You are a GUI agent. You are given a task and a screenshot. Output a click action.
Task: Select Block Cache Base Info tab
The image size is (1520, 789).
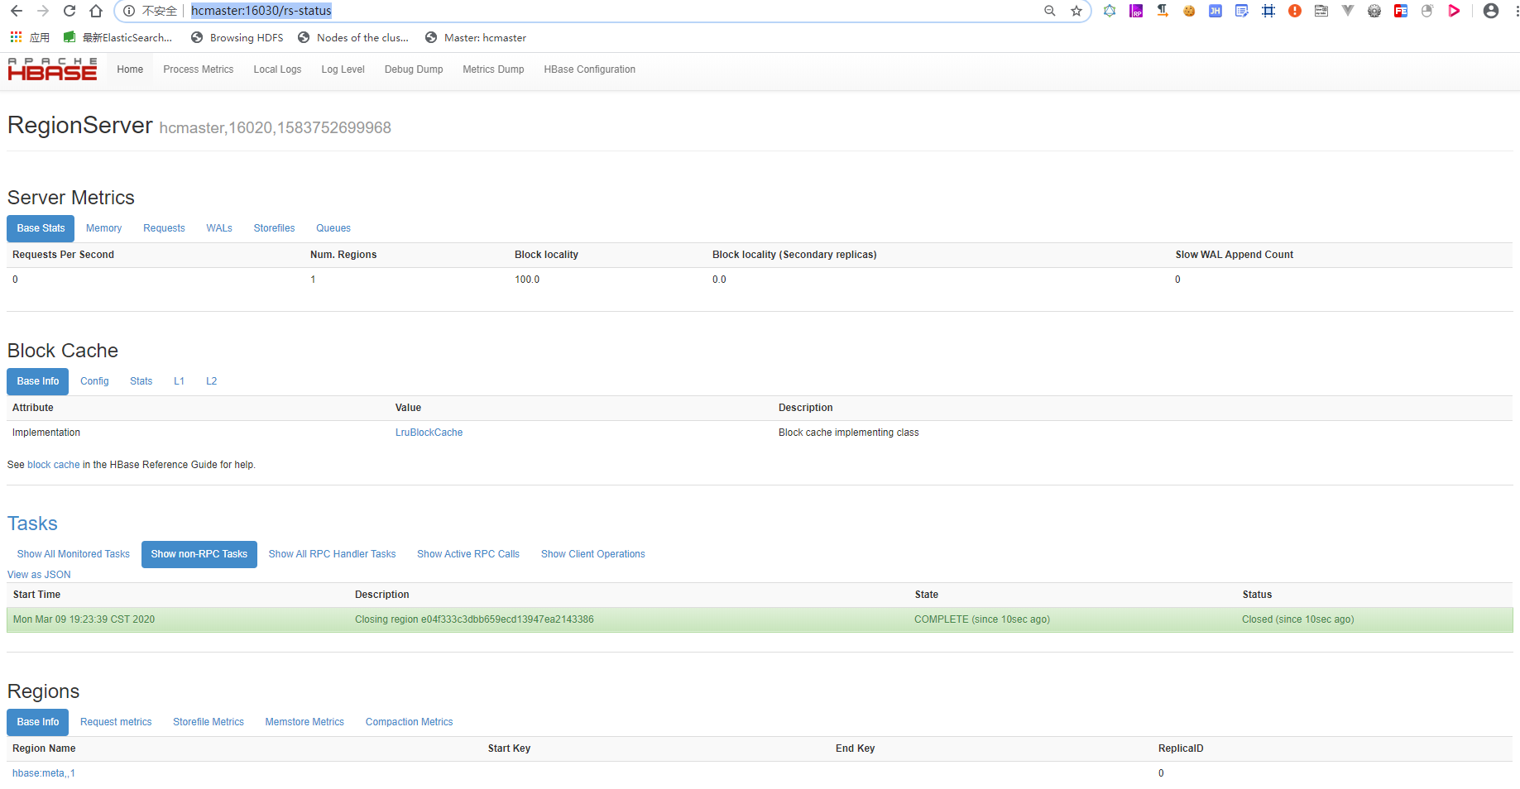point(38,381)
